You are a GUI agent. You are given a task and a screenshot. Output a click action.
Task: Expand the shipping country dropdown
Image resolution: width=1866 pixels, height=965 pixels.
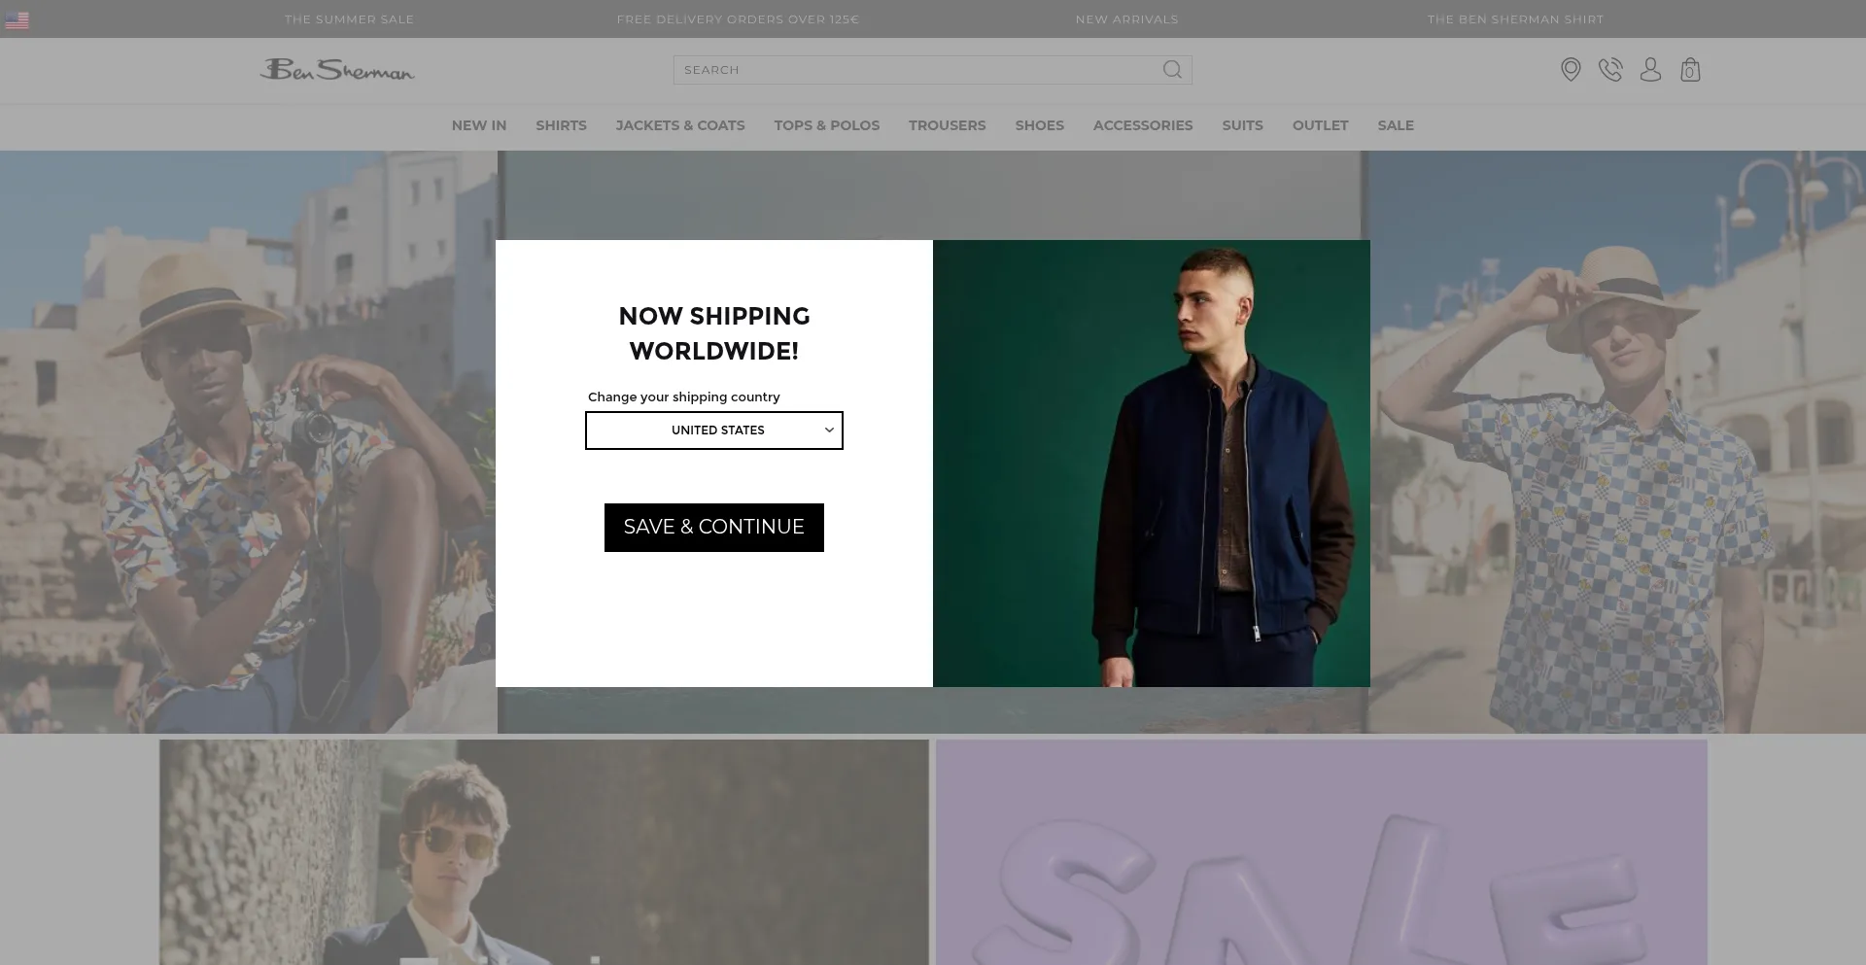tap(713, 431)
